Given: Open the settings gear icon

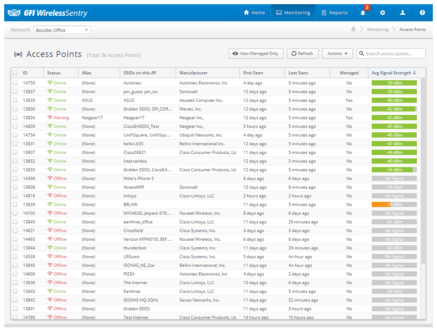Looking at the screenshot, I should (x=382, y=13).
